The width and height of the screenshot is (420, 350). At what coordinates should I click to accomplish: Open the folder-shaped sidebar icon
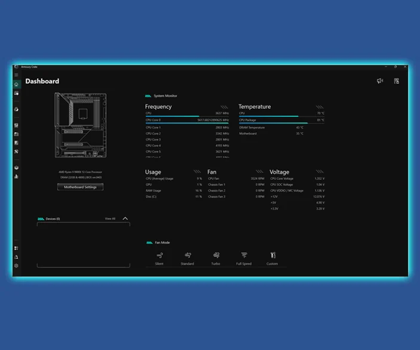[16, 134]
